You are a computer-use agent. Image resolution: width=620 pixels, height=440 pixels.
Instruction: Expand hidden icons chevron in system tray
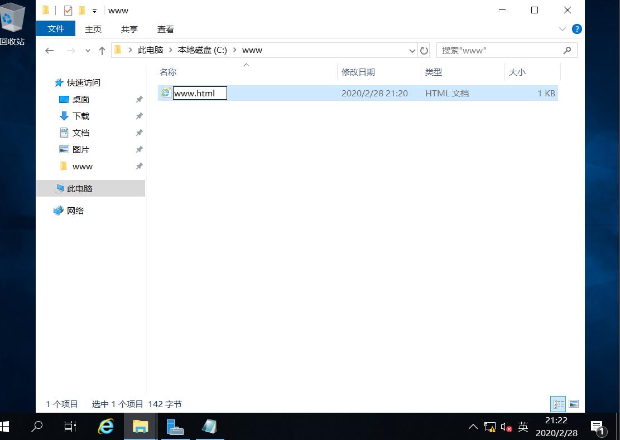pos(473,427)
